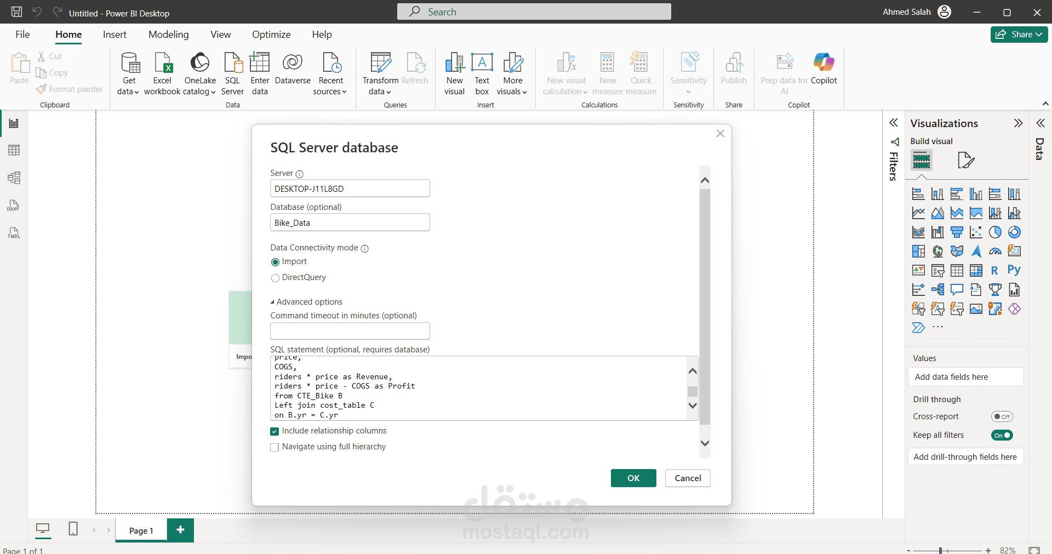Expand the Filters pane

click(x=894, y=123)
